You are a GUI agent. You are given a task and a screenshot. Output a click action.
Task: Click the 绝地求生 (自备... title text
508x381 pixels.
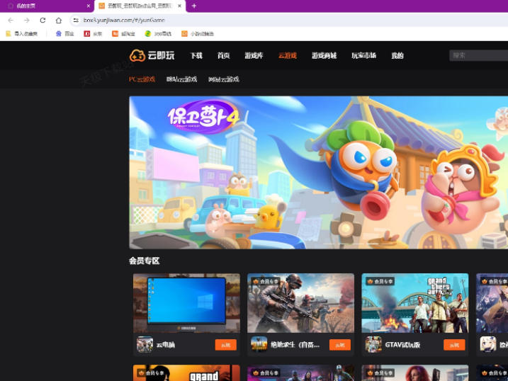point(295,345)
